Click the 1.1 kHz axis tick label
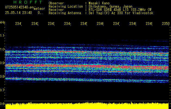 pyautogui.click(x=2, y=35)
